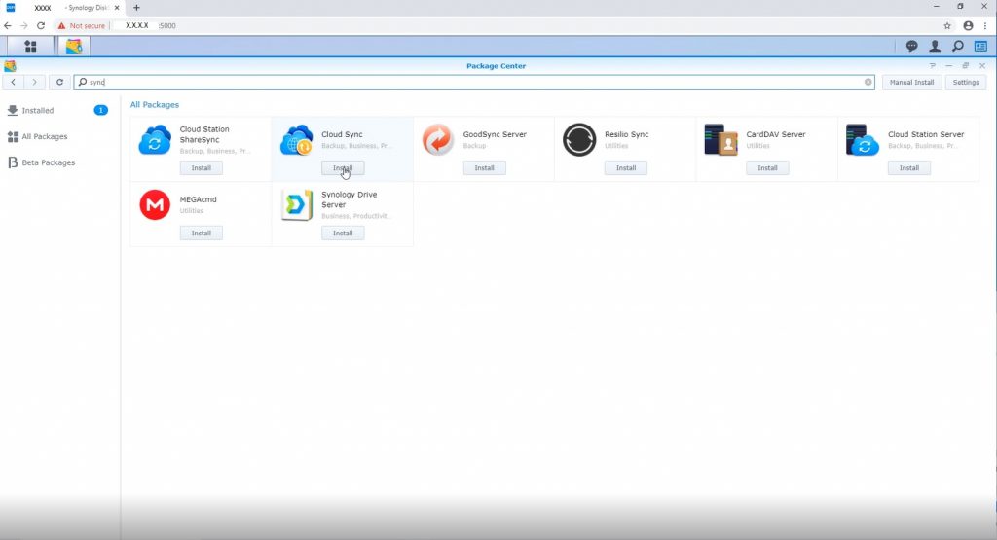Bookmark this page with the star
Image resolution: width=997 pixels, height=540 pixels.
(x=947, y=25)
